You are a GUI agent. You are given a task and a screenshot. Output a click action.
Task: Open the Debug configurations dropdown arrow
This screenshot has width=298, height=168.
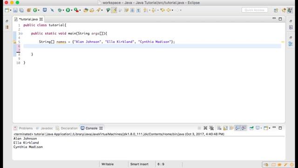(x=63, y=10)
